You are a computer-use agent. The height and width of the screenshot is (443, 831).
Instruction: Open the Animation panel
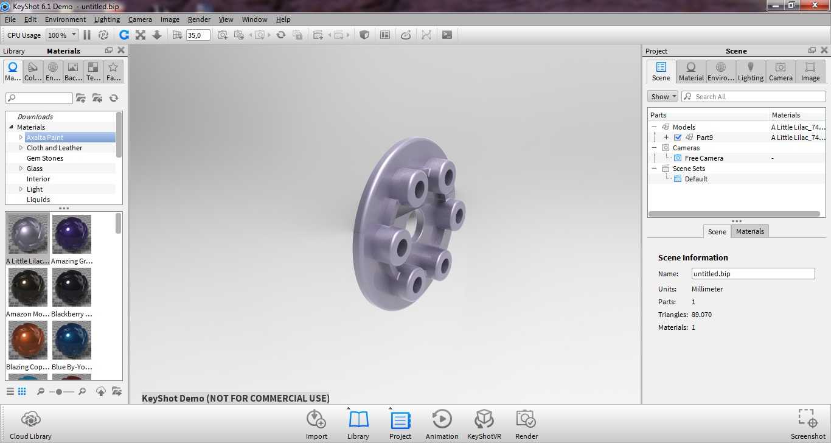[x=442, y=425]
